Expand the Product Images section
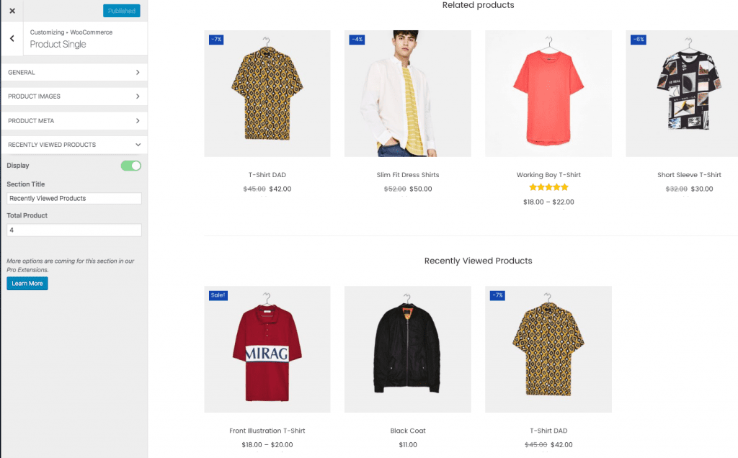The width and height of the screenshot is (738, 458). 74,96
